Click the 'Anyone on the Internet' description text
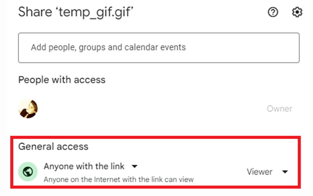 [118, 180]
